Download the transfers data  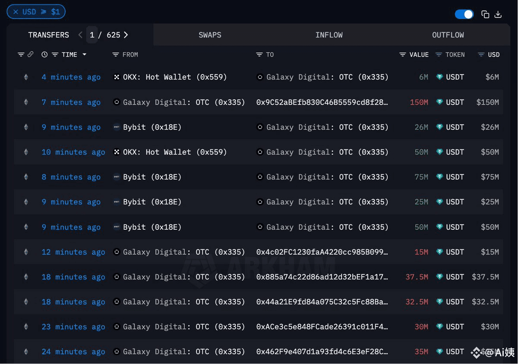[x=498, y=14]
